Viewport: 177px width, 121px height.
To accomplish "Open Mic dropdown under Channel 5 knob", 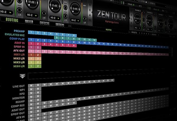I will (137, 28).
